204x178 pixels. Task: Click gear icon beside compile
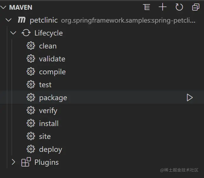31,71
